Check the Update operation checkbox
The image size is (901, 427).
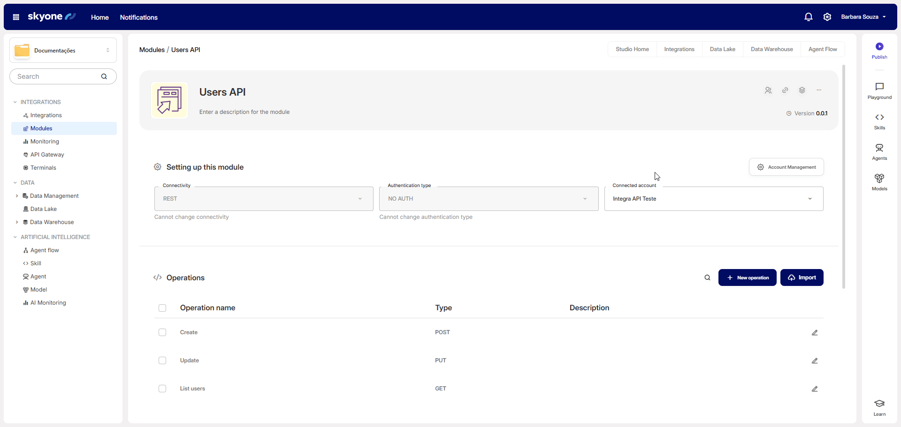(162, 360)
